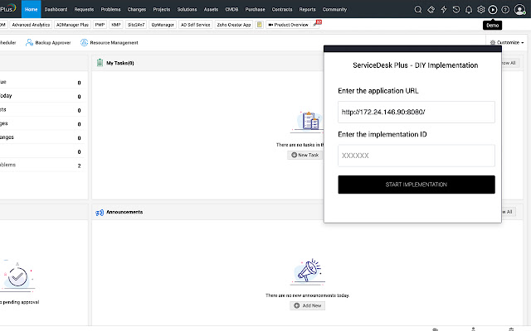
Task: Click the Resource Management globe icon
Action: tap(84, 42)
